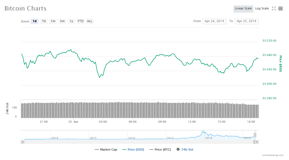
Task: Click the navigator left scroll arrow
Action: pyautogui.click(x=23, y=142)
